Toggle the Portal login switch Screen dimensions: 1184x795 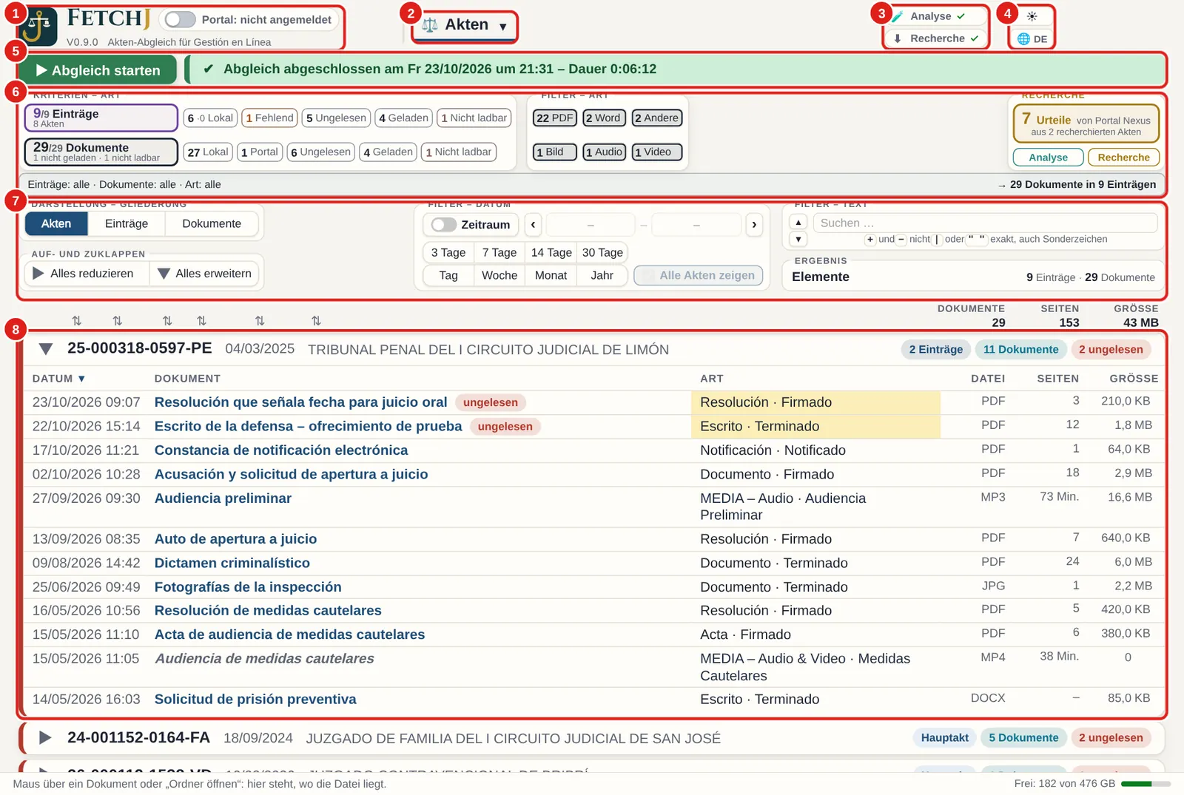pos(180,20)
